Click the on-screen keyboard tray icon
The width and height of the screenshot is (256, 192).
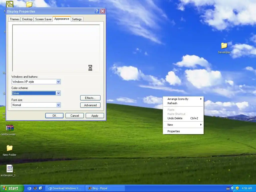(228, 188)
